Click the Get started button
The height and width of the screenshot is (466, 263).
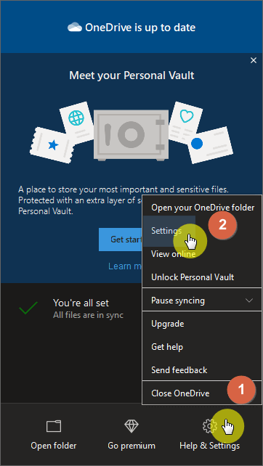pyautogui.click(x=121, y=240)
